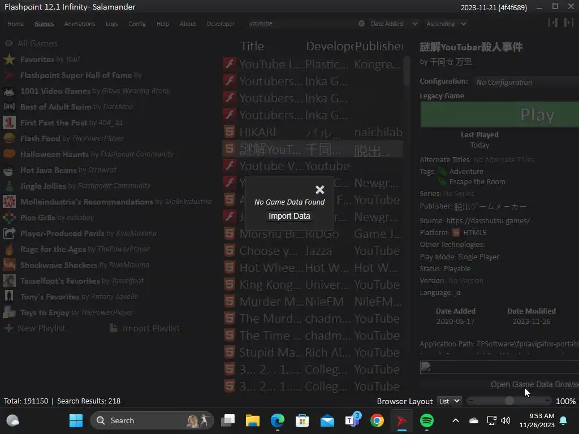
Task: Open the Rage for the Ages flame icon
Action: pyautogui.click(x=9, y=249)
